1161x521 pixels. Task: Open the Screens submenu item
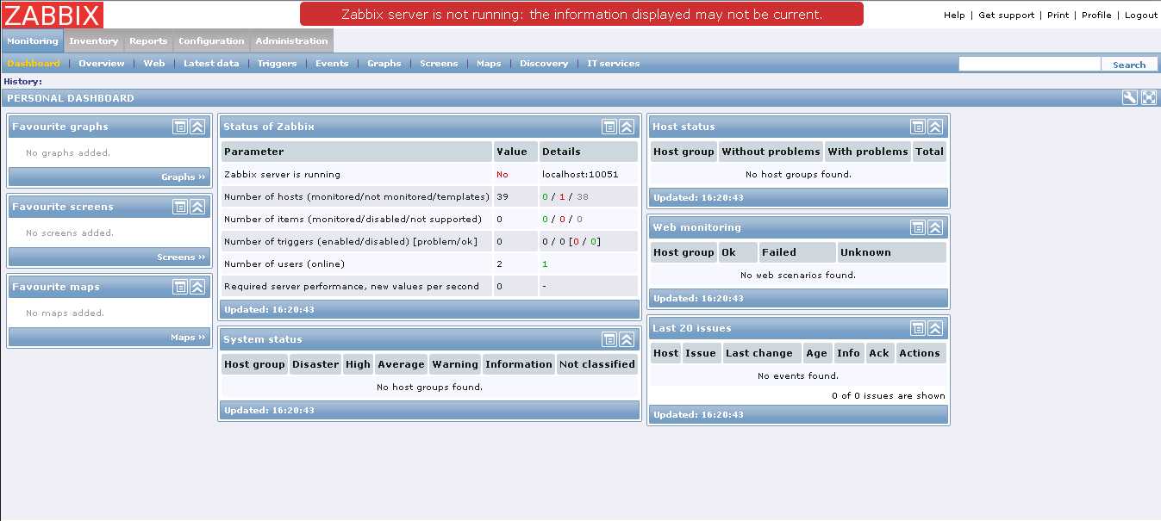439,64
